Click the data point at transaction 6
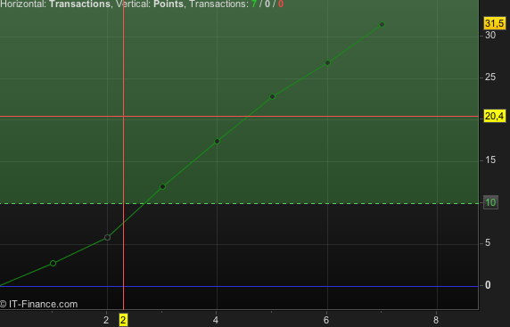This screenshot has height=327, width=510. (x=327, y=62)
